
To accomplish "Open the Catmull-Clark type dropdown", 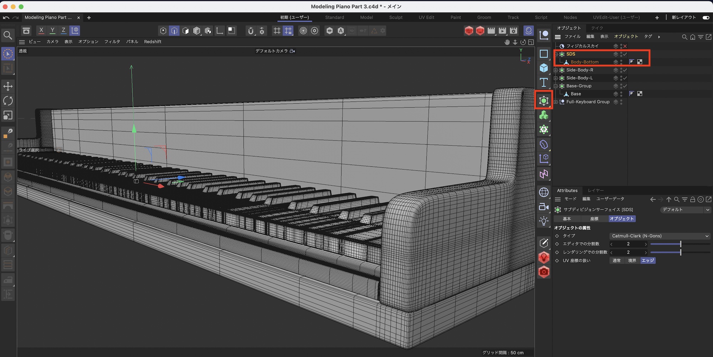I will coord(660,236).
